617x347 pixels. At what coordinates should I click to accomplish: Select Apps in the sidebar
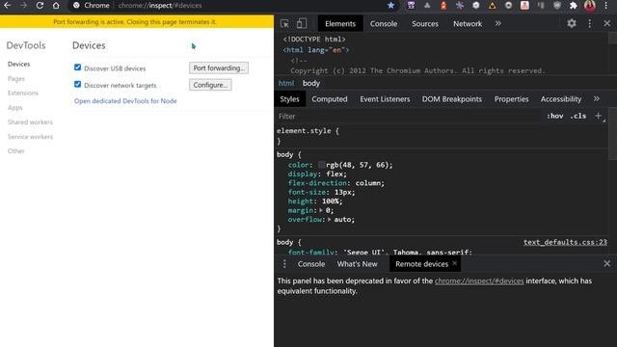click(x=15, y=107)
